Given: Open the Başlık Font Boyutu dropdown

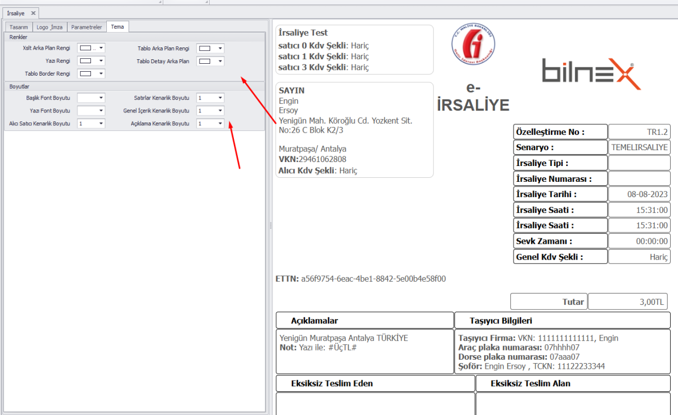Looking at the screenshot, I should click(x=101, y=98).
